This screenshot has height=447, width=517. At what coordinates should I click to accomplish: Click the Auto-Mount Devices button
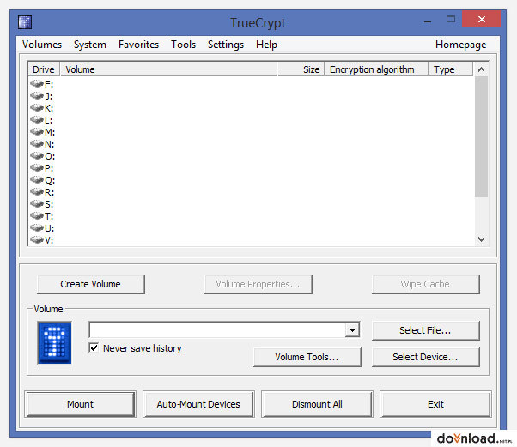click(x=198, y=404)
